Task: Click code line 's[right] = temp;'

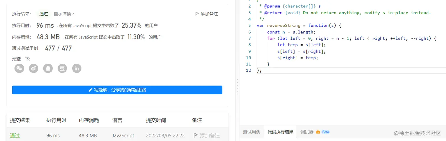Action: coord(298,58)
